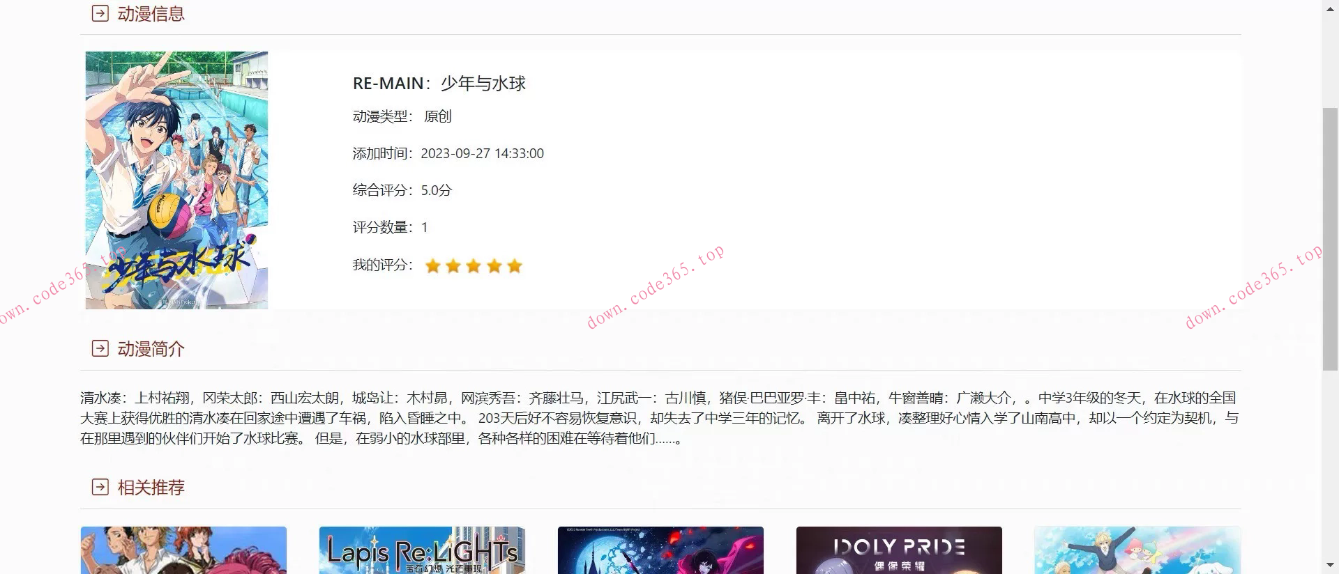The height and width of the screenshot is (574, 1339).
Task: Click the 动漫类型：原创 text
Action: (402, 116)
